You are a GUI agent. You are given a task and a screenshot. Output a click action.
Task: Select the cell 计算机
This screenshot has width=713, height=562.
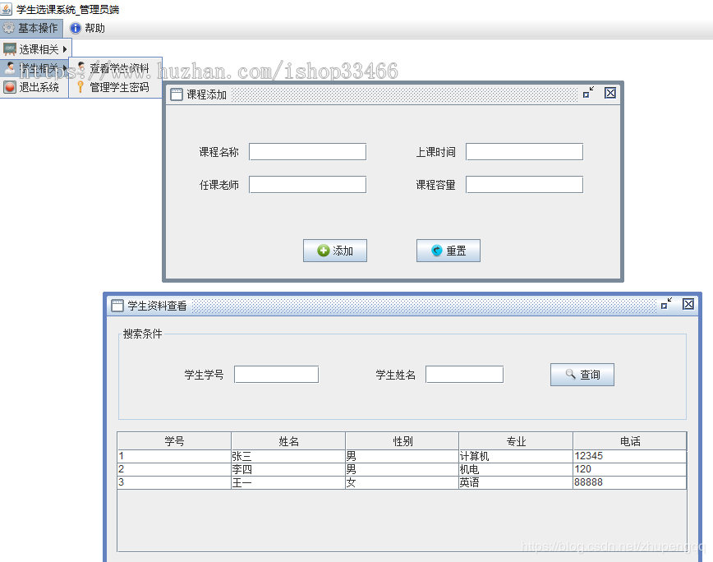click(516, 456)
